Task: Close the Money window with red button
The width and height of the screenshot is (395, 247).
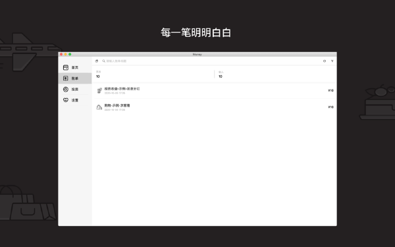Action: click(61, 55)
